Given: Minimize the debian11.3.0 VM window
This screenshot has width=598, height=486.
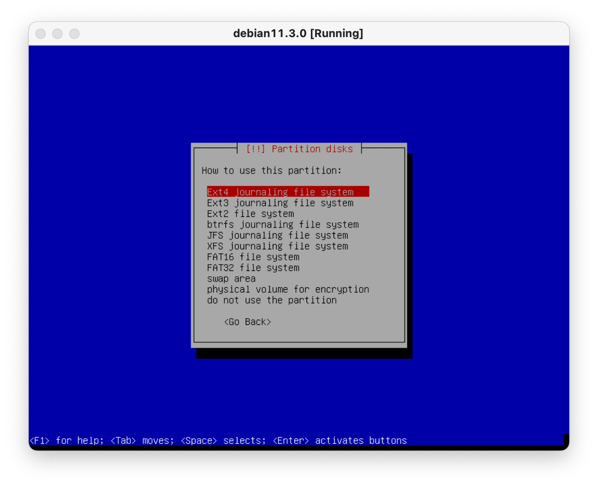Looking at the screenshot, I should (x=57, y=34).
